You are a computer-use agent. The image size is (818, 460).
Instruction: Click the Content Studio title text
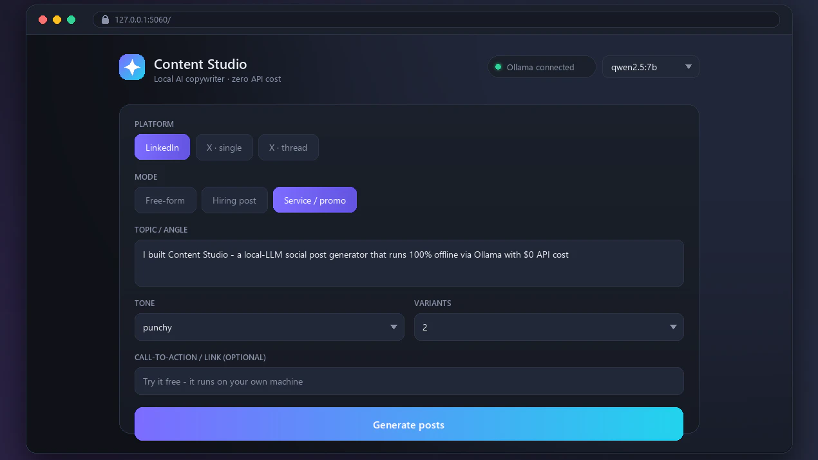200,64
